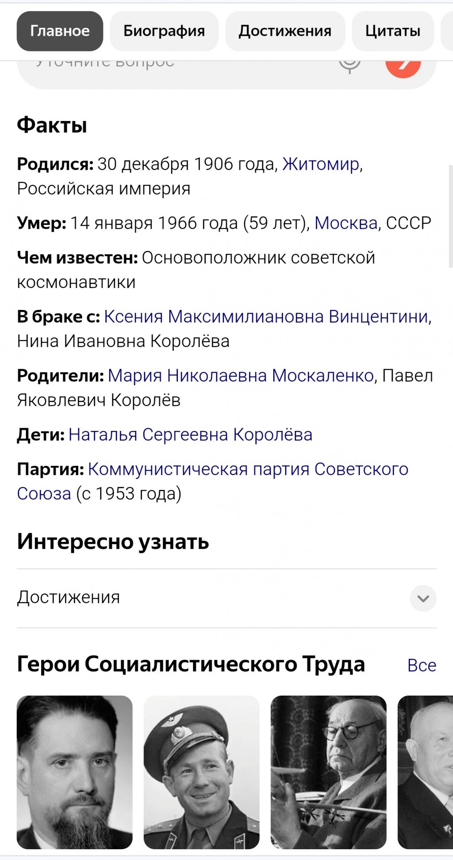Open the elderly man with glasses thumbnail
The image size is (453, 860).
tap(328, 772)
